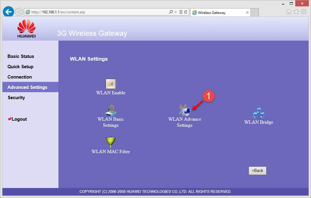This screenshot has height=198, width=311.
Task: Open Favorites star icon
Action: click(x=296, y=12)
